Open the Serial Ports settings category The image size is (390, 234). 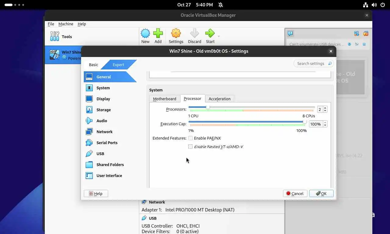click(110, 143)
